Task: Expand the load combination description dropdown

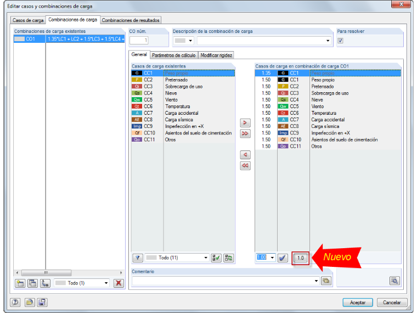Action: (328, 41)
